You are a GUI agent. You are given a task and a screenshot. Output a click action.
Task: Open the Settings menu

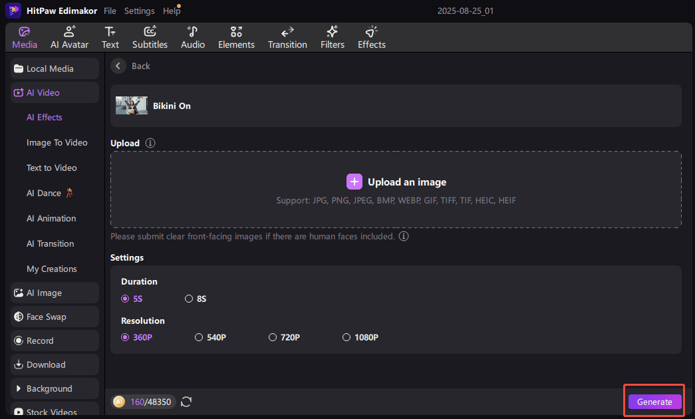(x=139, y=11)
